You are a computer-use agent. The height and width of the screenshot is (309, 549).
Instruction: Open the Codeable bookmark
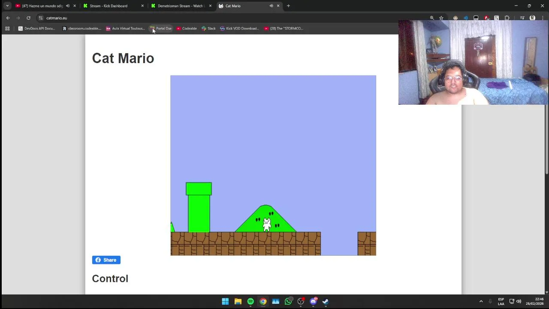coord(187,28)
